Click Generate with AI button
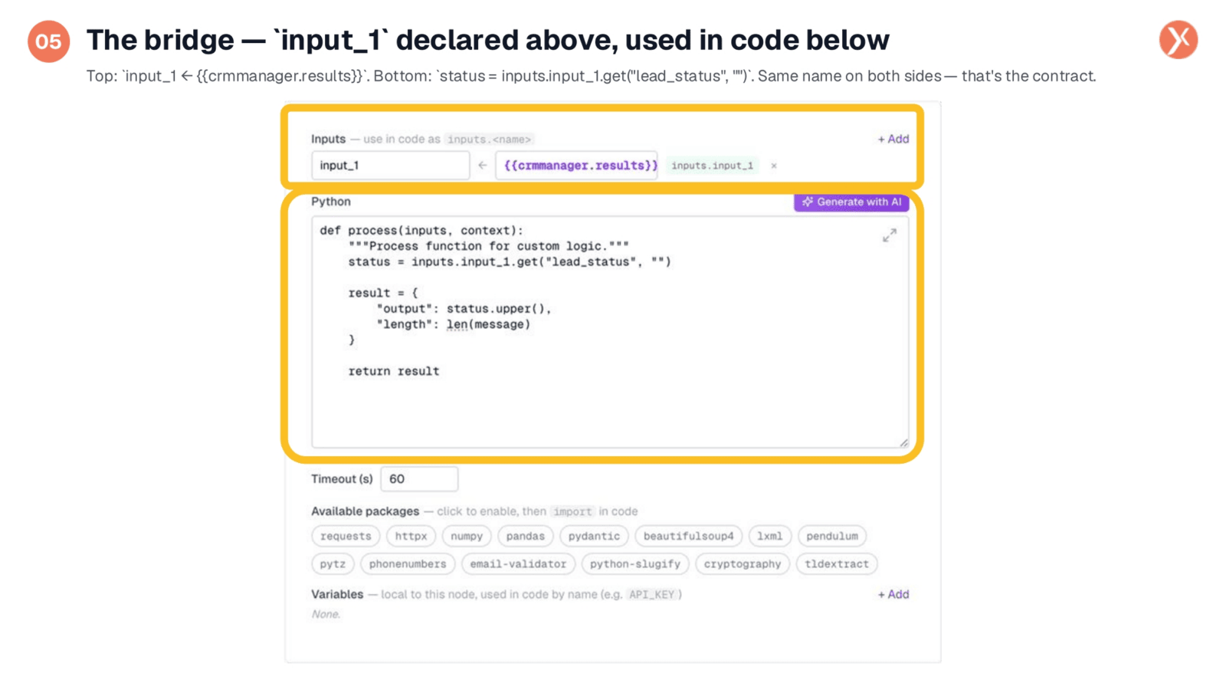The height and width of the screenshot is (690, 1226). 851,202
